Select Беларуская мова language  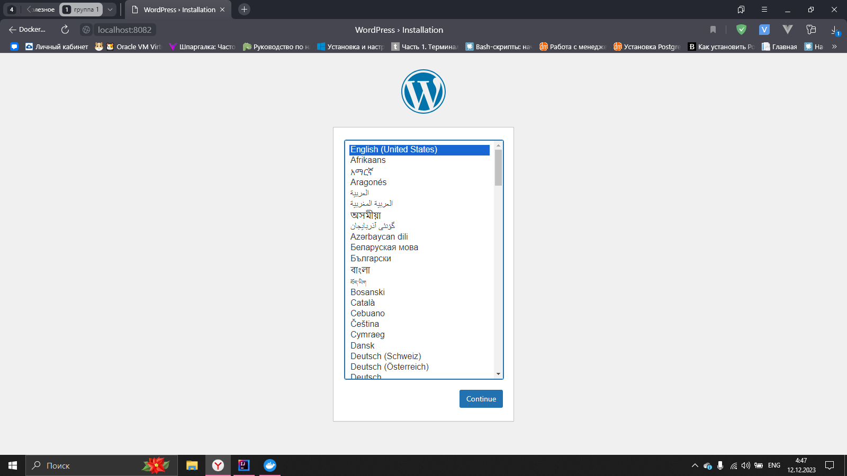coord(419,248)
